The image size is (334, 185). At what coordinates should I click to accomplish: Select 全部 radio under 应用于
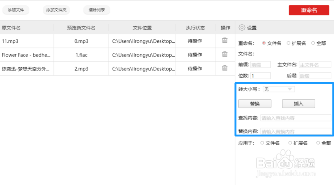click(318, 143)
